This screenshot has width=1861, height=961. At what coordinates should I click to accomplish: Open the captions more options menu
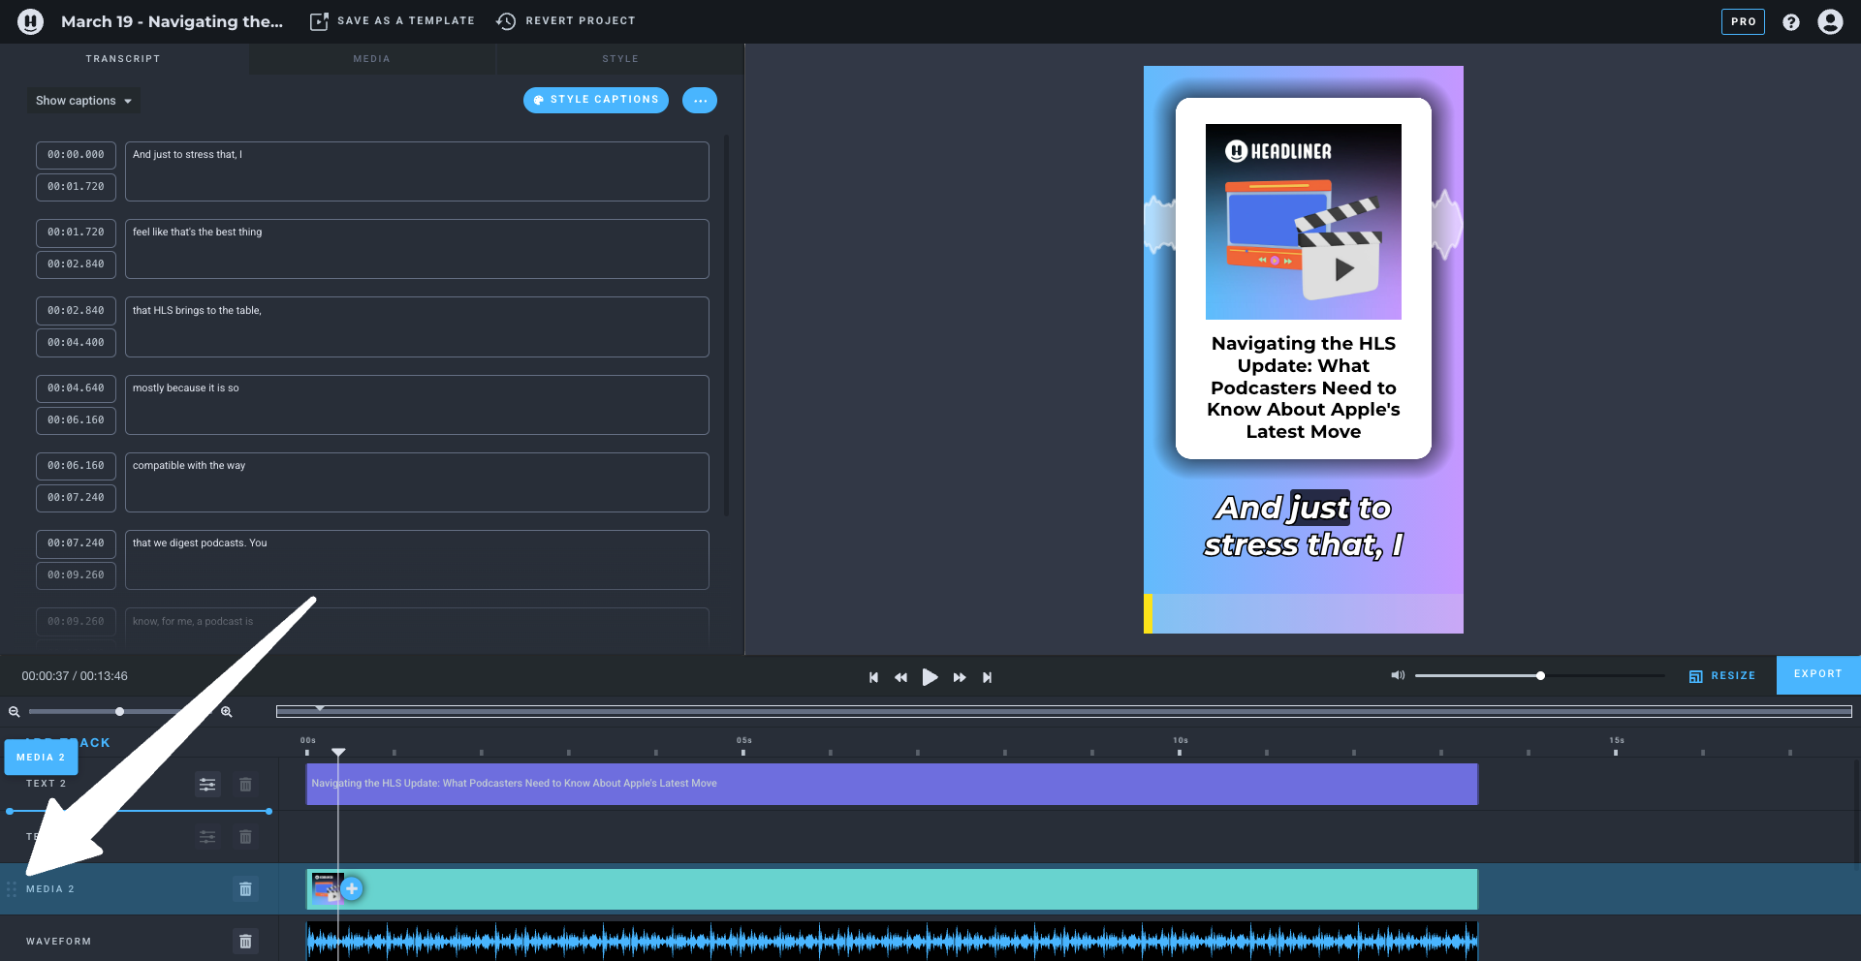pyautogui.click(x=699, y=101)
